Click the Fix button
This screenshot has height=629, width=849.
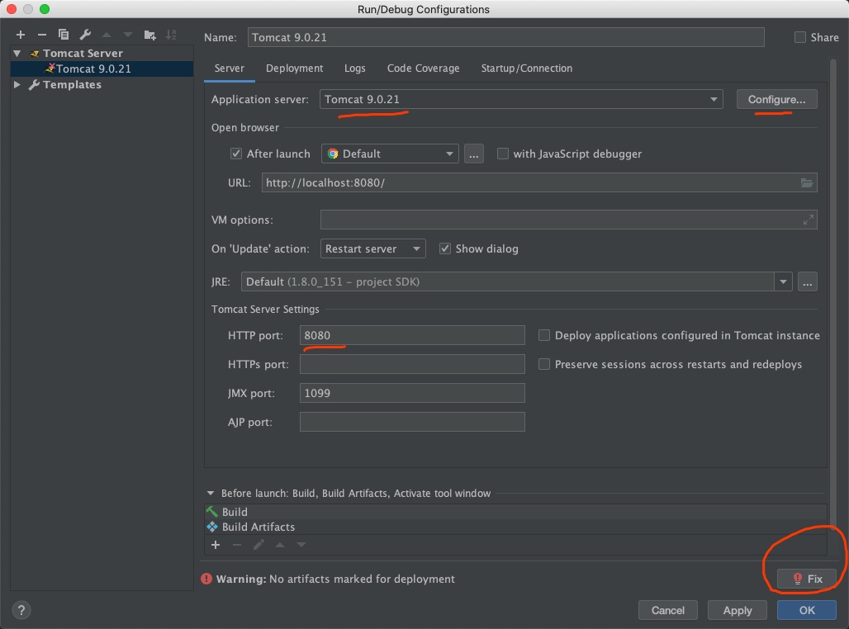807,579
